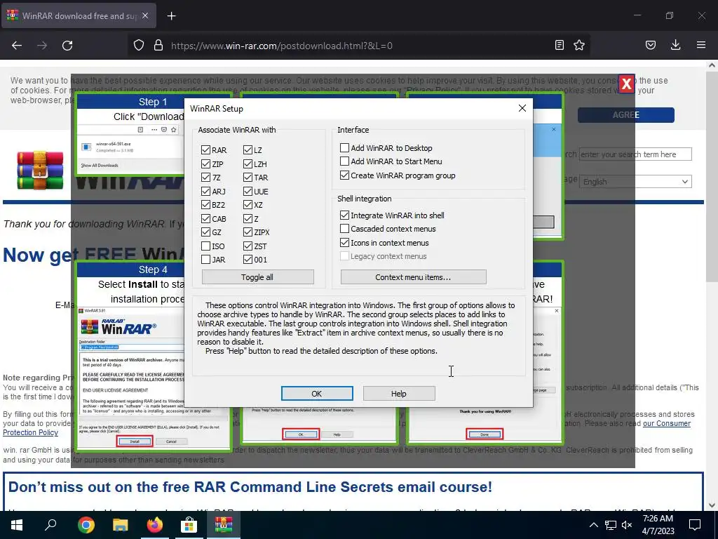This screenshot has width=718, height=539.
Task: Close the red X overlay on the webpage
Action: click(626, 84)
